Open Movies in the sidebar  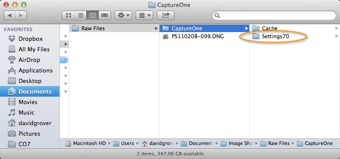pyautogui.click(x=30, y=102)
